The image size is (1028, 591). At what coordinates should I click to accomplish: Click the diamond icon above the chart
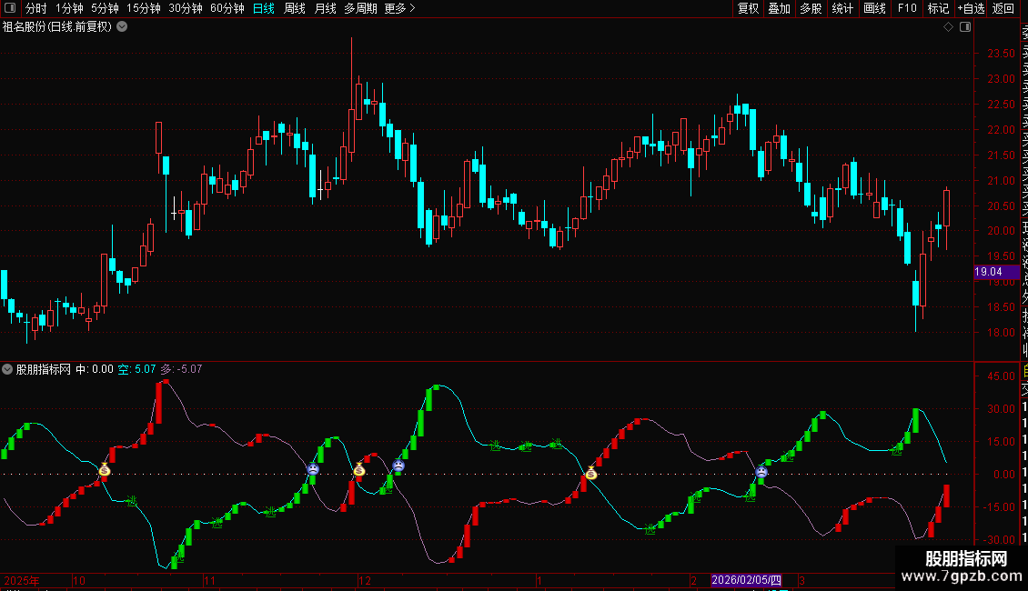point(948,27)
